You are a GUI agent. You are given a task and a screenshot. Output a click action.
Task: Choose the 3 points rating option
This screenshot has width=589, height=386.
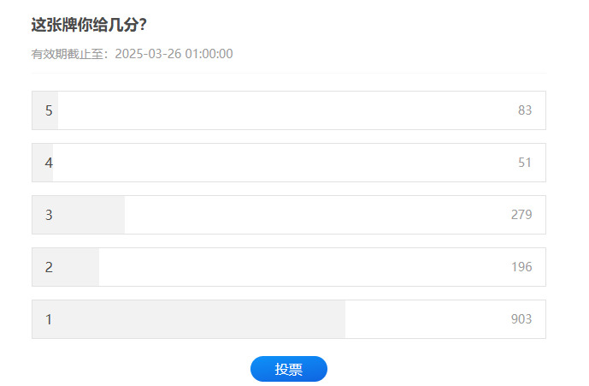(x=288, y=215)
